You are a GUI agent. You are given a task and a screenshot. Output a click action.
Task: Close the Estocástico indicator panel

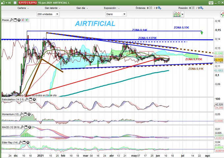[x=34, y=99]
